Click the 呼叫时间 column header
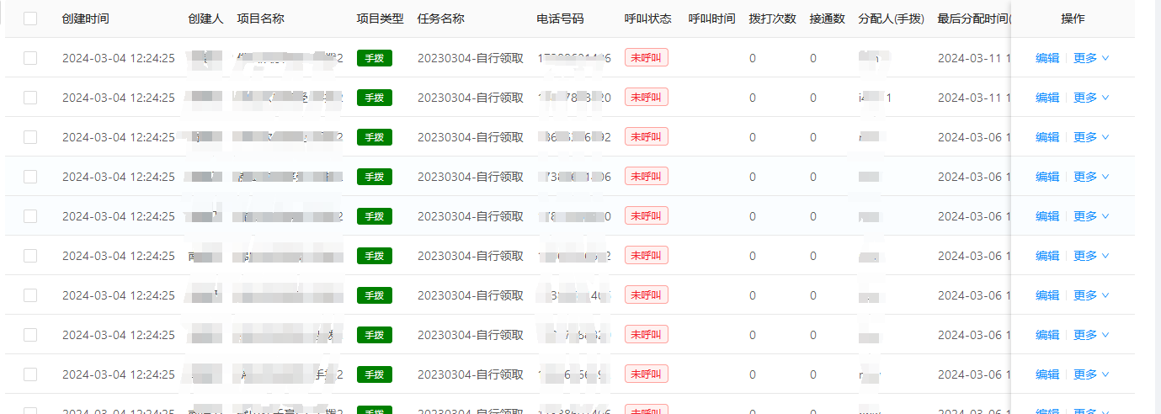This screenshot has width=1161, height=414. pos(711,19)
